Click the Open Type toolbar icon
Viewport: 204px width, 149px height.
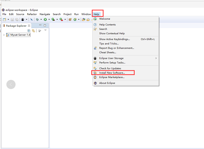[x=84, y=20]
